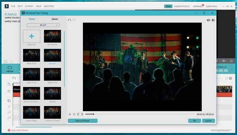
Task: Play the preview video
Action: click(x=70, y=114)
